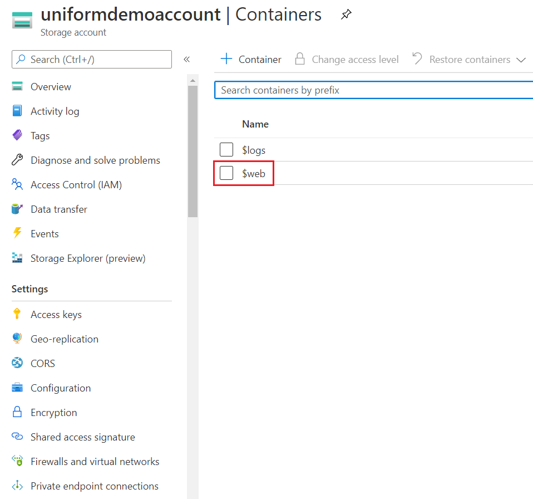Click the purple Tags icon
The height and width of the screenshot is (499, 533).
[17, 135]
